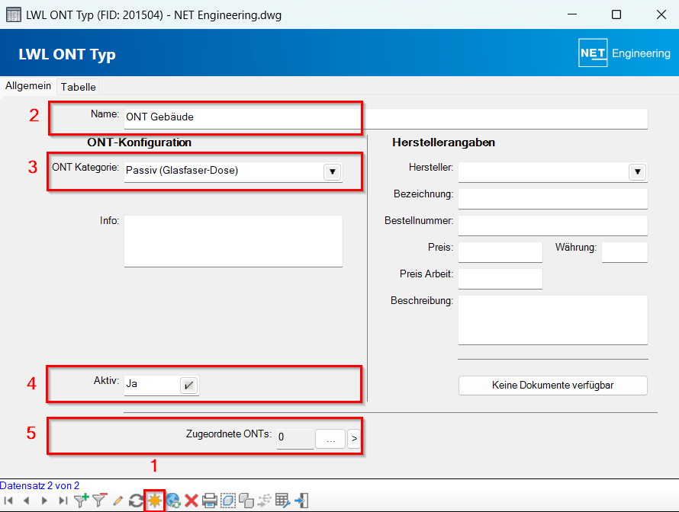Click the new record star icon
Image resolution: width=679 pixels, height=512 pixels.
point(155,501)
